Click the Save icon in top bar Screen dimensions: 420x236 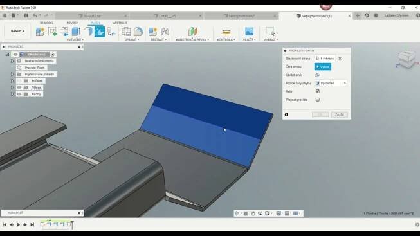26,15
